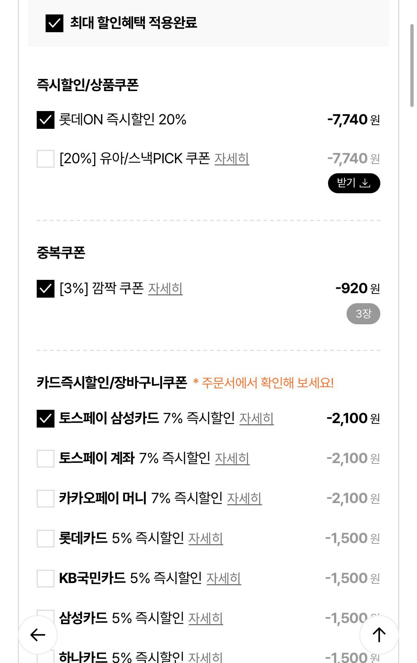View 자세히 for 카카오페이 머니 discount
Screen dimensions: 417x663
(244, 499)
